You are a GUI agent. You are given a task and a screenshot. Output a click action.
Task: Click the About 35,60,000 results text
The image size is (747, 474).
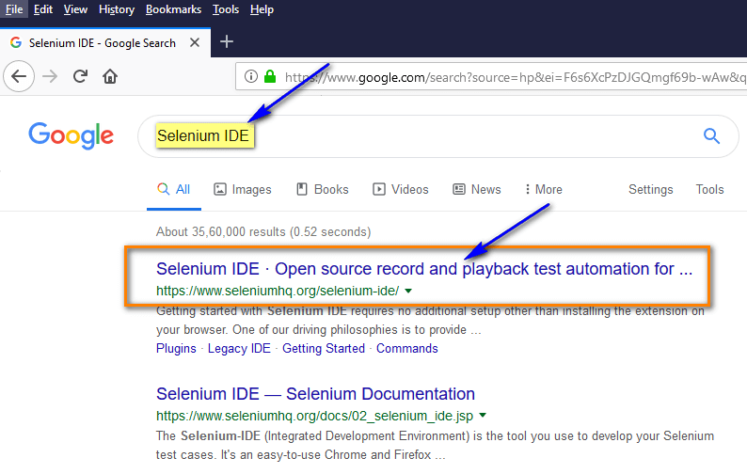click(x=263, y=232)
